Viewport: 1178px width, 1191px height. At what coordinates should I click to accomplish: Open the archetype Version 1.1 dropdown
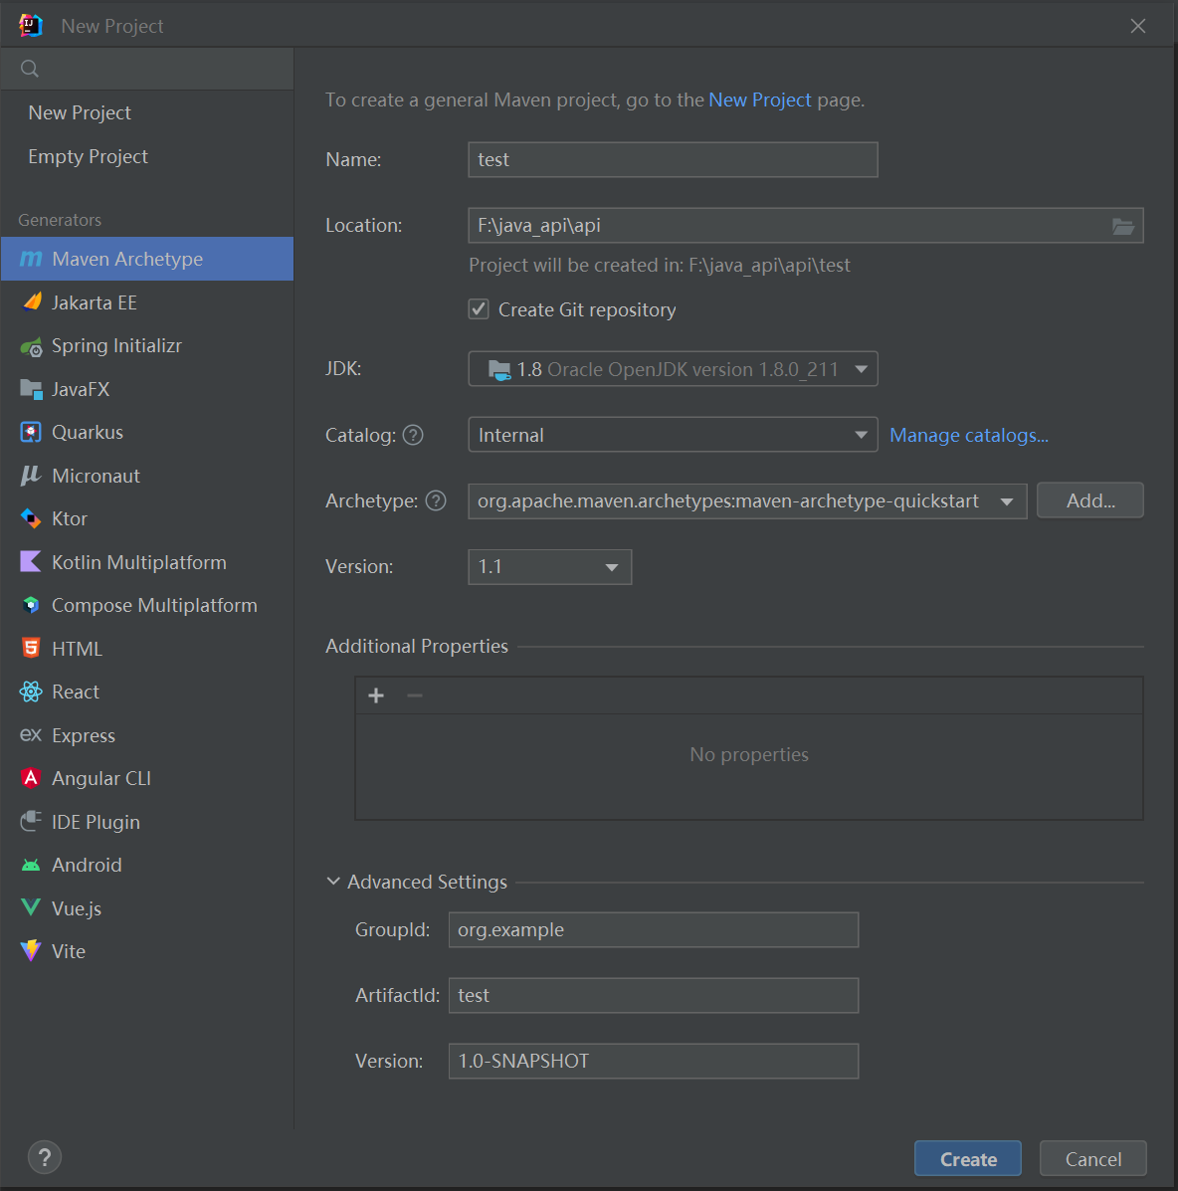coord(550,567)
